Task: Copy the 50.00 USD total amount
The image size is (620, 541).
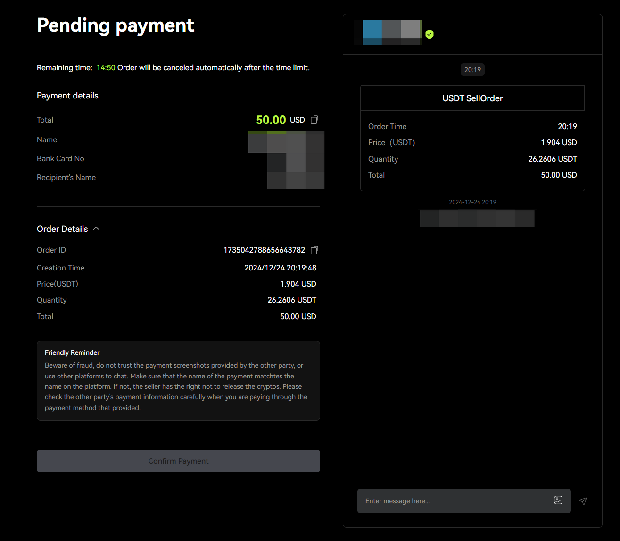Action: coord(314,120)
